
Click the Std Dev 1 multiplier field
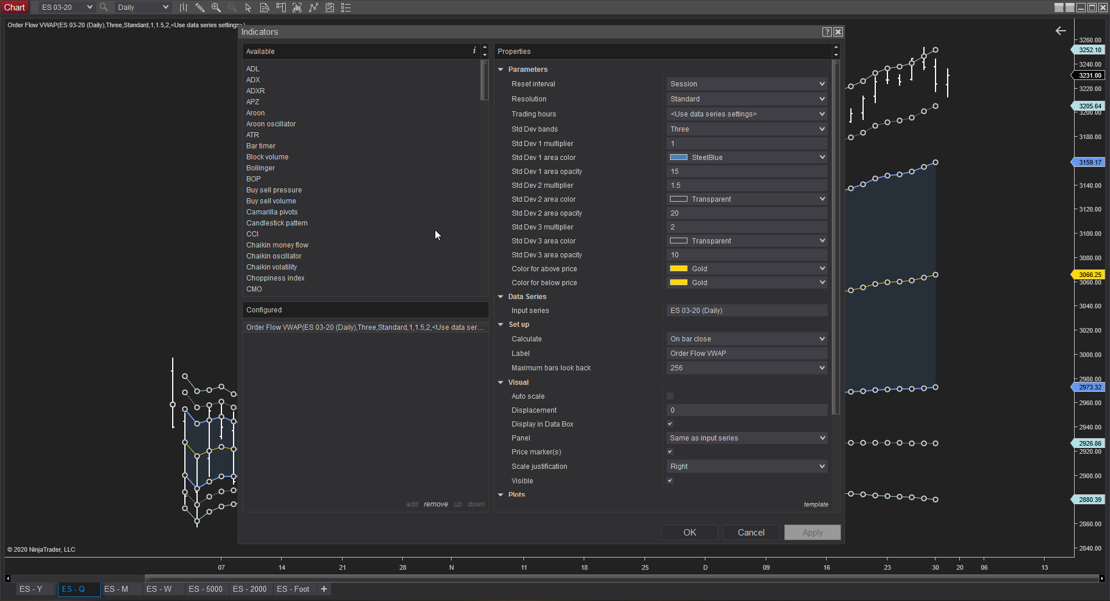click(x=747, y=144)
